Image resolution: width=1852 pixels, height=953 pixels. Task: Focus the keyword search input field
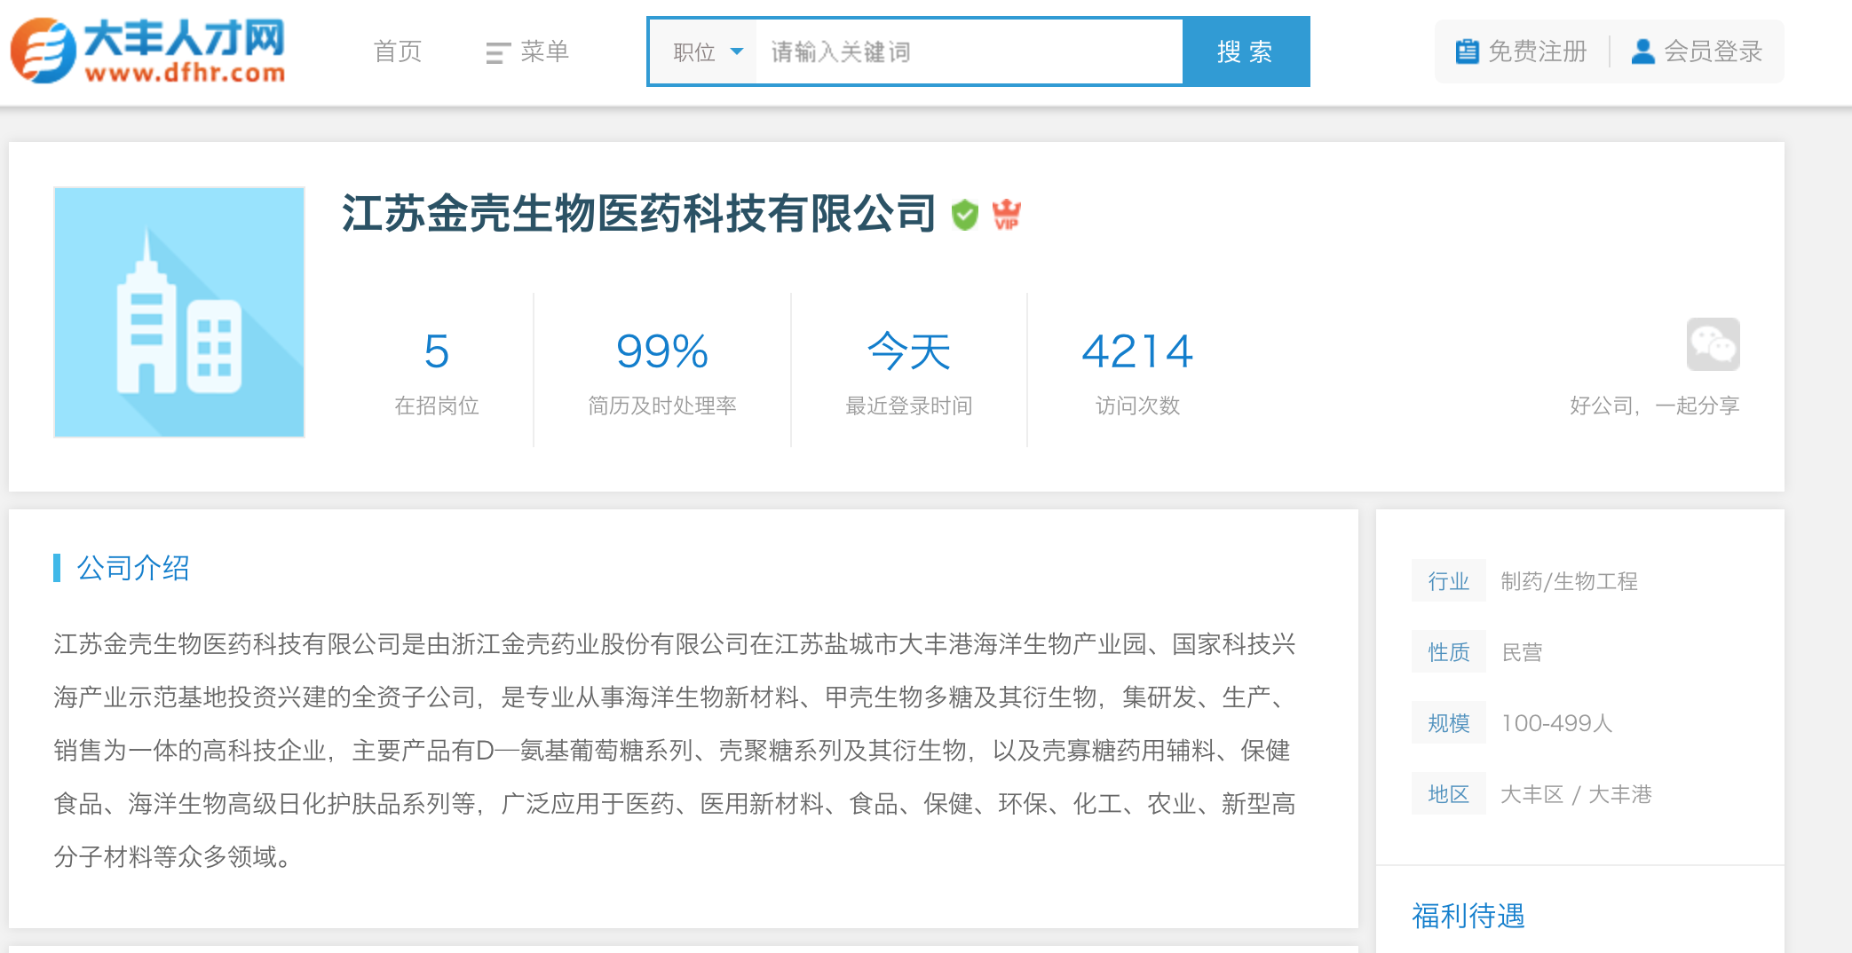[x=969, y=52]
